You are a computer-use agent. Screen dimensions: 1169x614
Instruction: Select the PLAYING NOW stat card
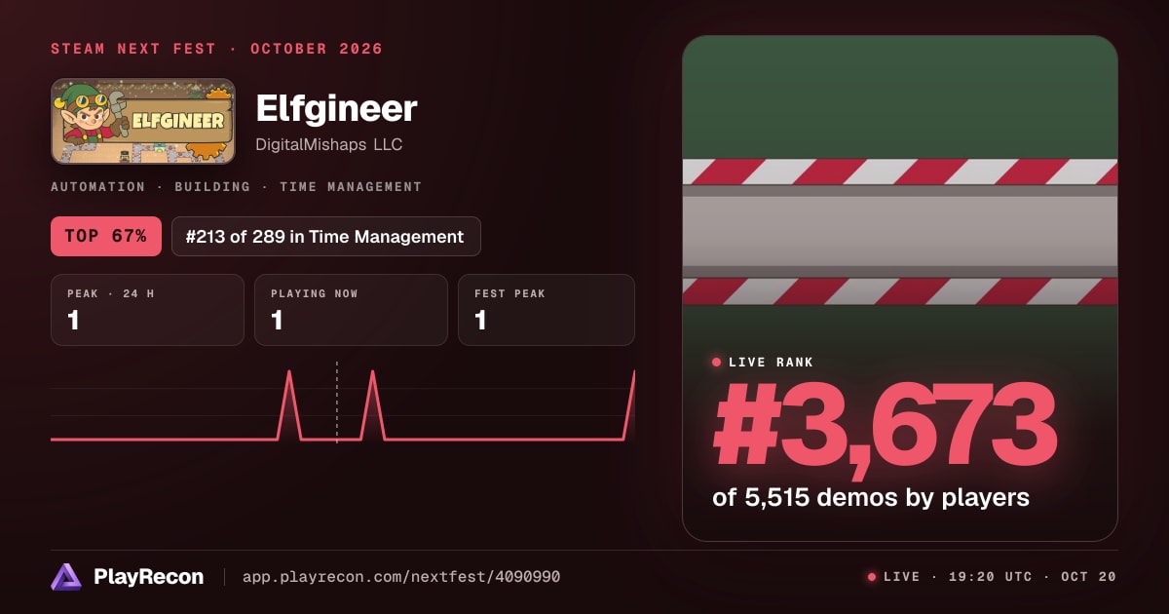coord(351,310)
